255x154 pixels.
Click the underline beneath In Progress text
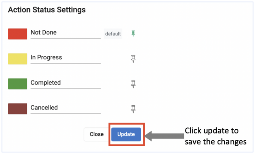66,64
